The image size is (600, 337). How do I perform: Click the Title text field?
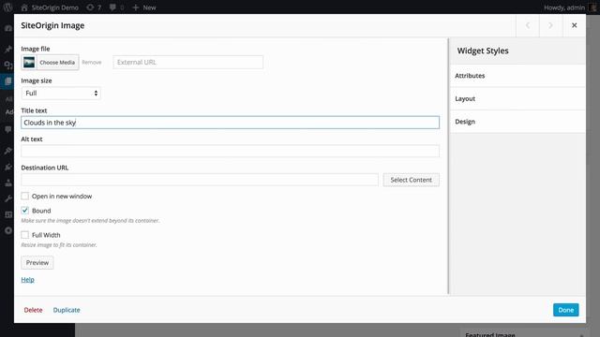point(230,123)
